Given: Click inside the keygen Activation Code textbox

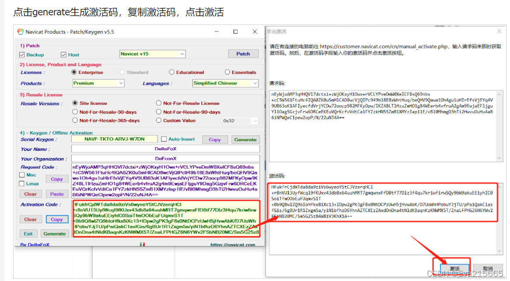Looking at the screenshot, I should coord(166,219).
